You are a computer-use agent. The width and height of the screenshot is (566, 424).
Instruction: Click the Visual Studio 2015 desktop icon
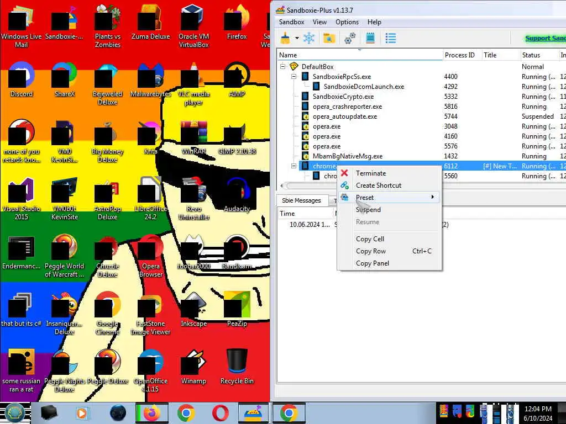[x=22, y=198]
